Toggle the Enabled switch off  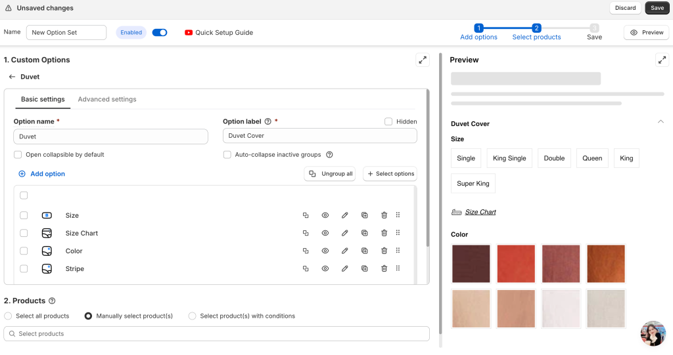click(x=159, y=32)
